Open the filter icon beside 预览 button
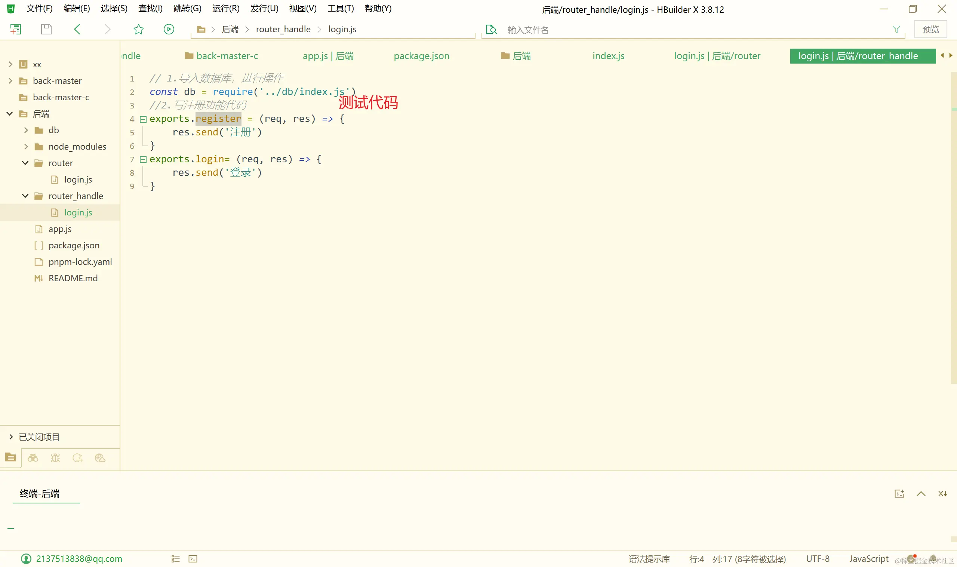 pos(896,30)
